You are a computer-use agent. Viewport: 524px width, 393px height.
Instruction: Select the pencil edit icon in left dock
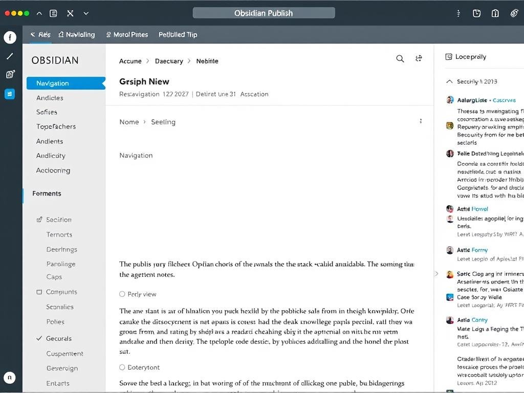[x=10, y=55]
